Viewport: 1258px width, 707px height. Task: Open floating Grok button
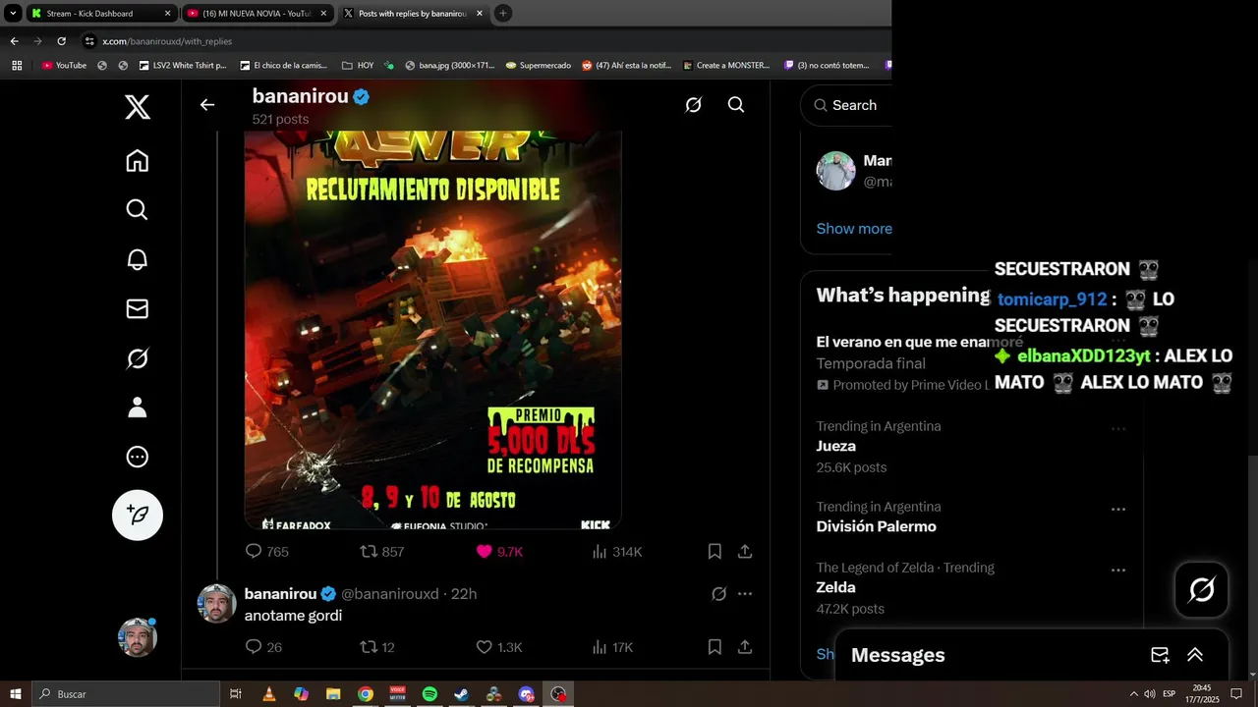click(1202, 589)
